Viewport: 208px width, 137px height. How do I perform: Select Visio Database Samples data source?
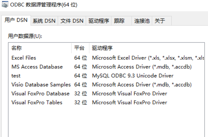[41, 85]
